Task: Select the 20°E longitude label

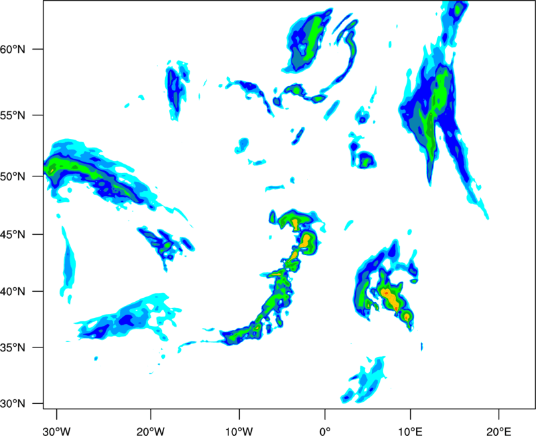Action: pyautogui.click(x=498, y=431)
